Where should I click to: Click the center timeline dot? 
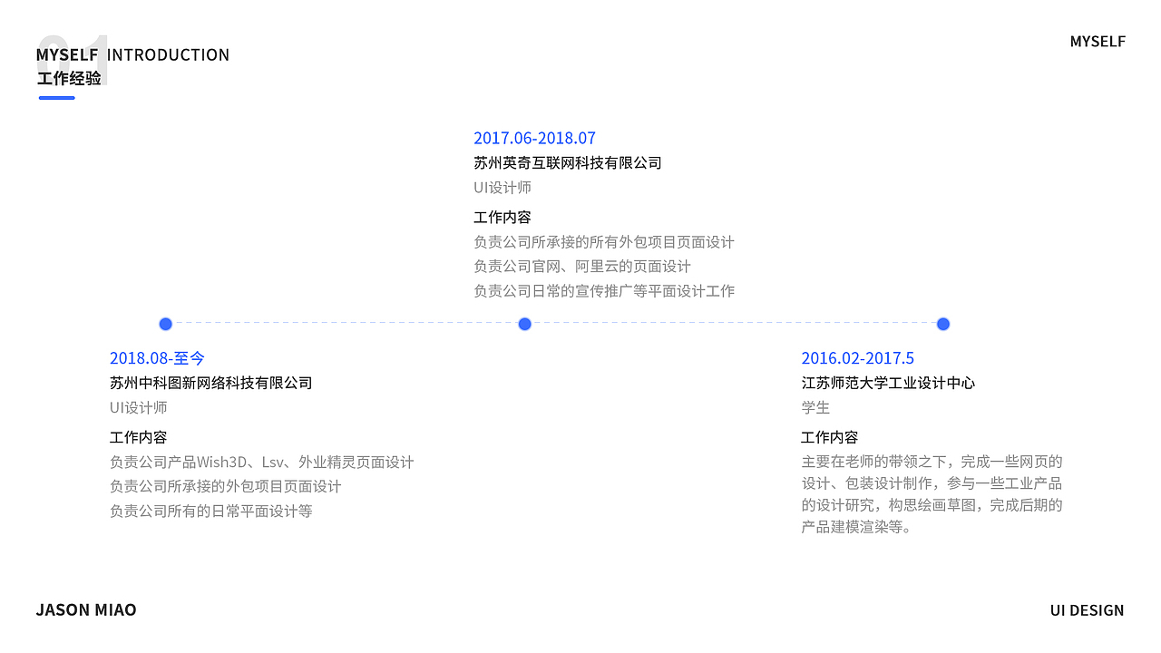524,323
